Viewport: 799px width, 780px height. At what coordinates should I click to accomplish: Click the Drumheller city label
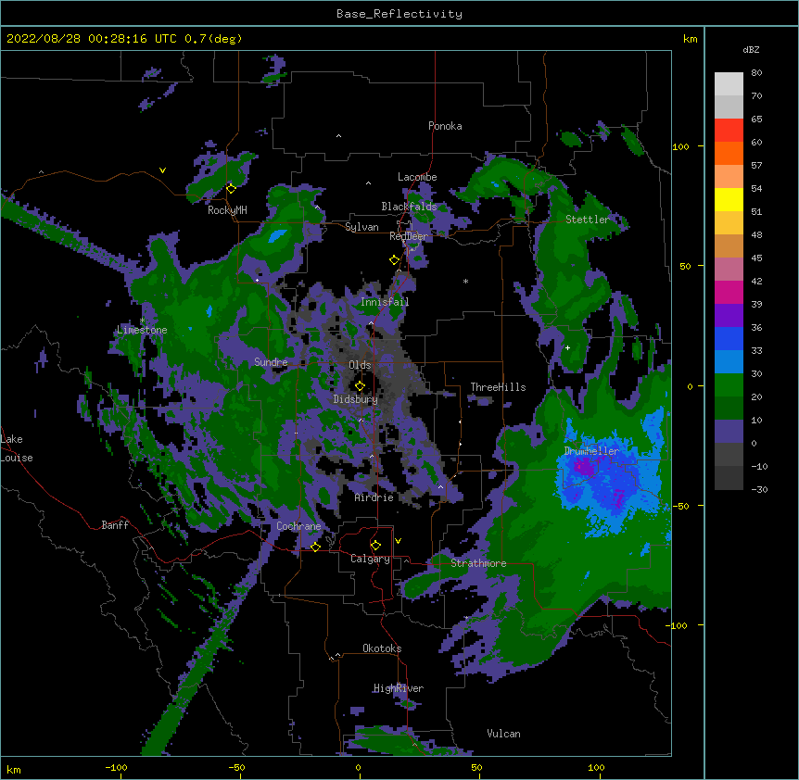(591, 451)
